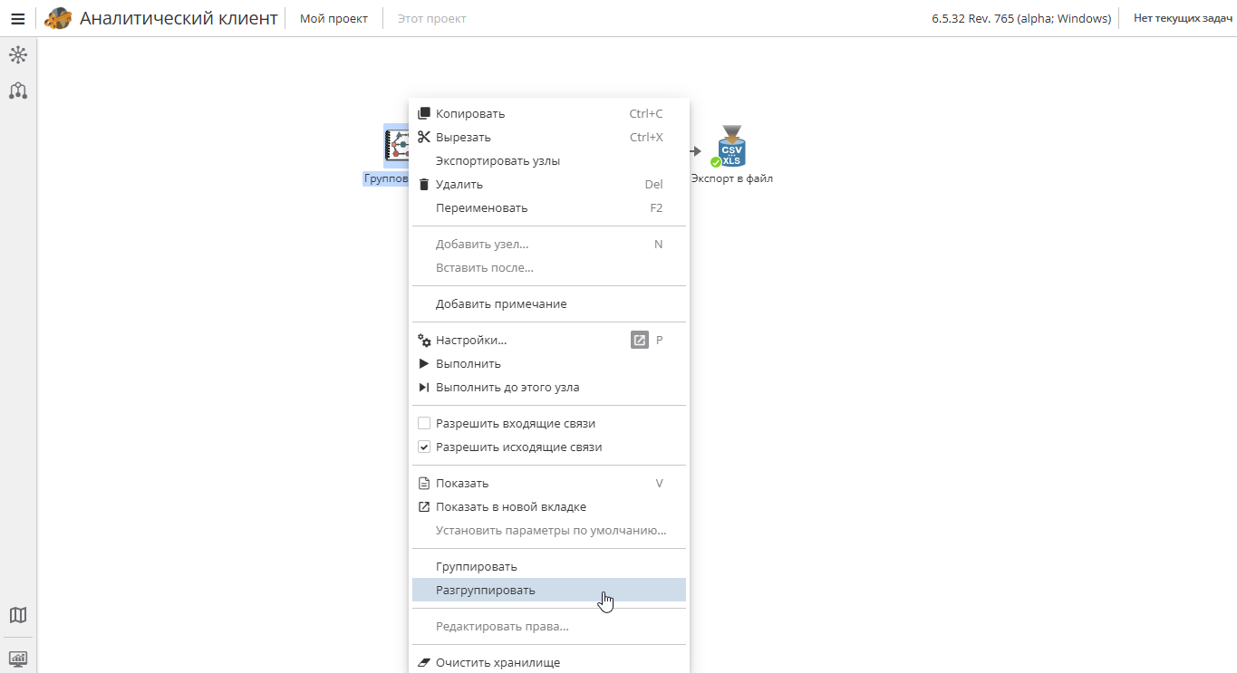1237x673 pixels.
Task: Click the Экспорт в файл node label
Action: [731, 178]
